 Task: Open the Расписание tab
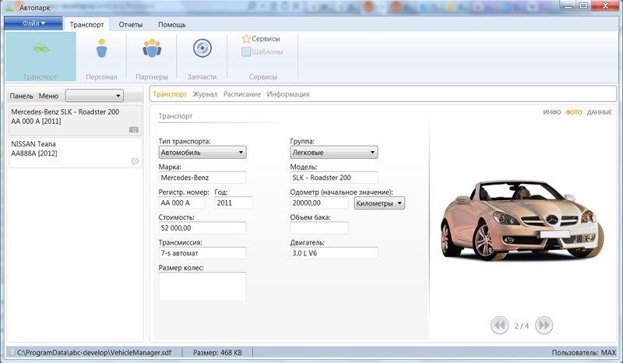(242, 94)
